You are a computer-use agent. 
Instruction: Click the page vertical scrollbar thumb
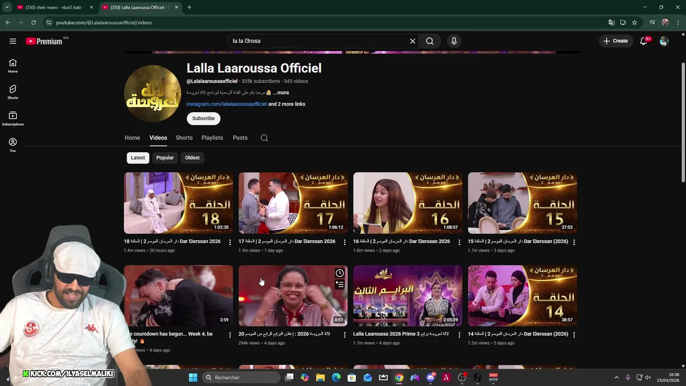683,122
